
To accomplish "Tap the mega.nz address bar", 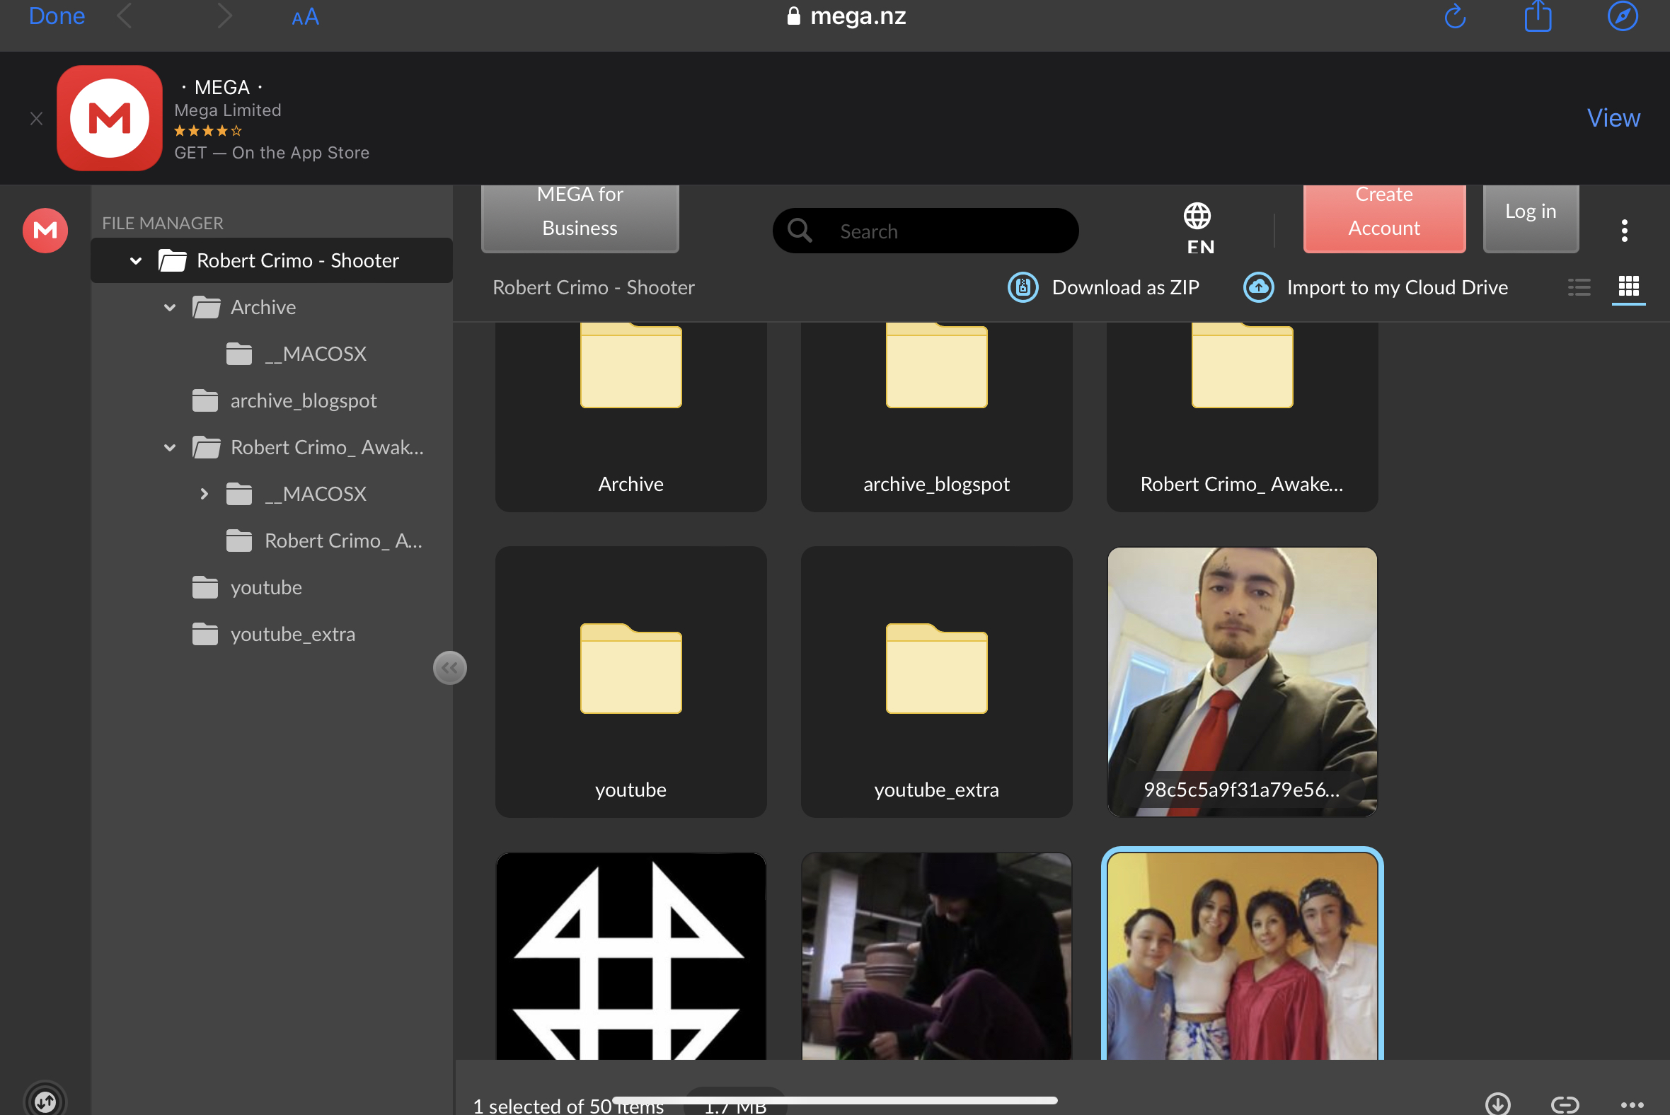I will (846, 16).
